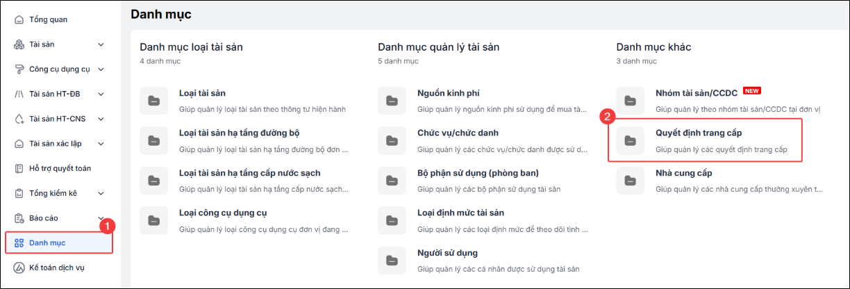Click the Danh mục grid icon
The image size is (850, 289).
pos(19,242)
